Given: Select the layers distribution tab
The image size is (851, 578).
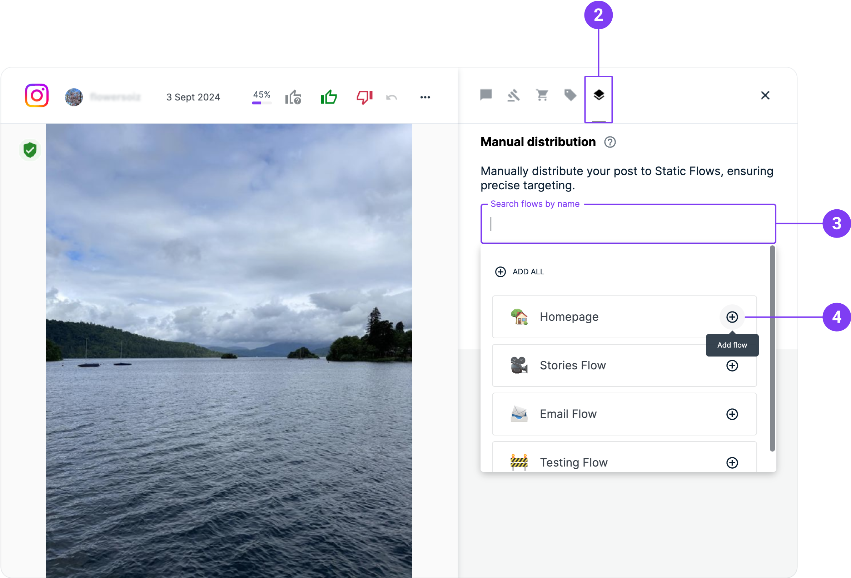Looking at the screenshot, I should (x=598, y=95).
